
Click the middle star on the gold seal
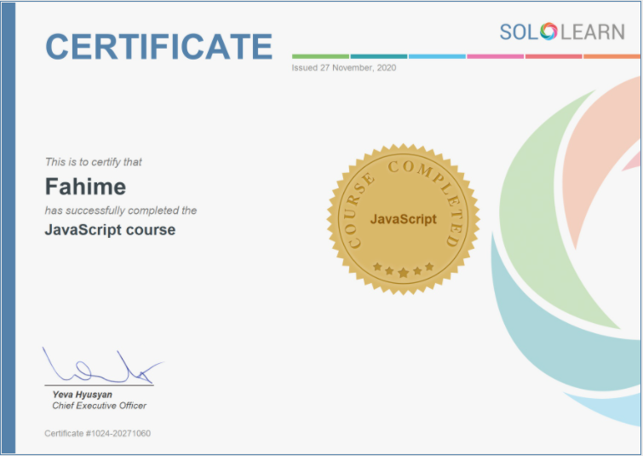(404, 272)
